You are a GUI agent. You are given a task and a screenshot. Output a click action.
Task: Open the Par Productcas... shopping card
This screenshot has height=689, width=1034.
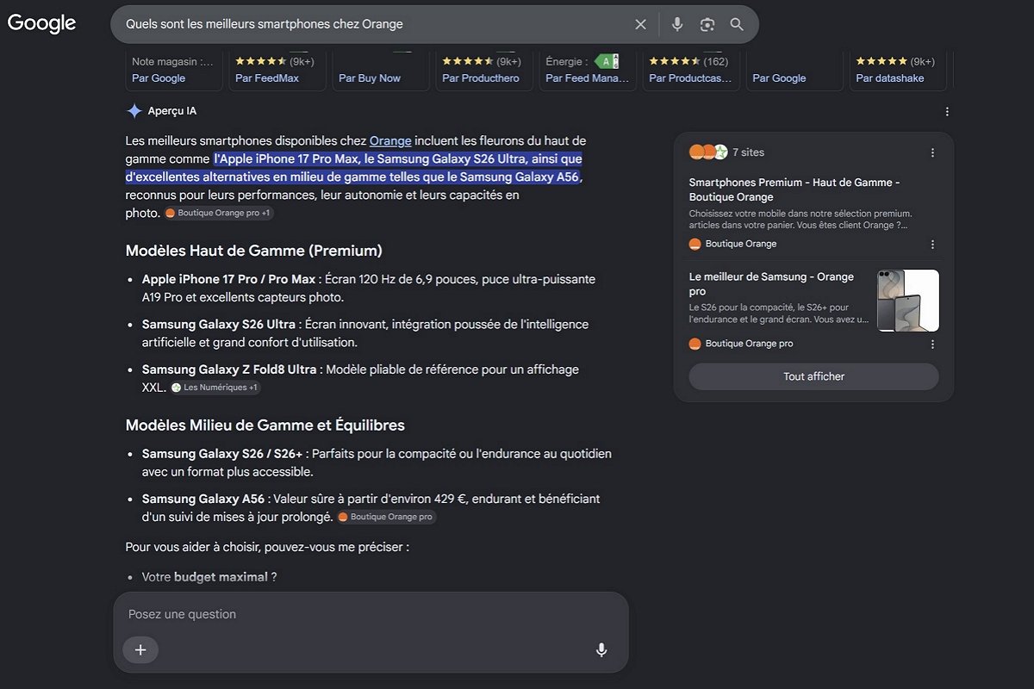click(x=693, y=71)
